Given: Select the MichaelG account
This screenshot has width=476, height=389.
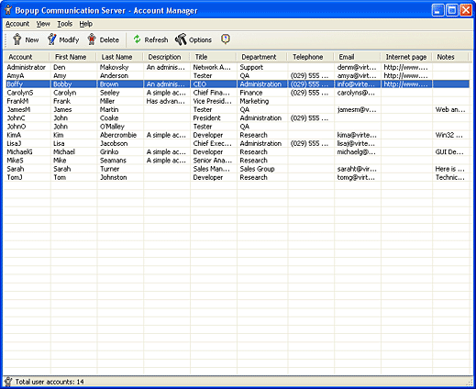Looking at the screenshot, I should [238, 151].
